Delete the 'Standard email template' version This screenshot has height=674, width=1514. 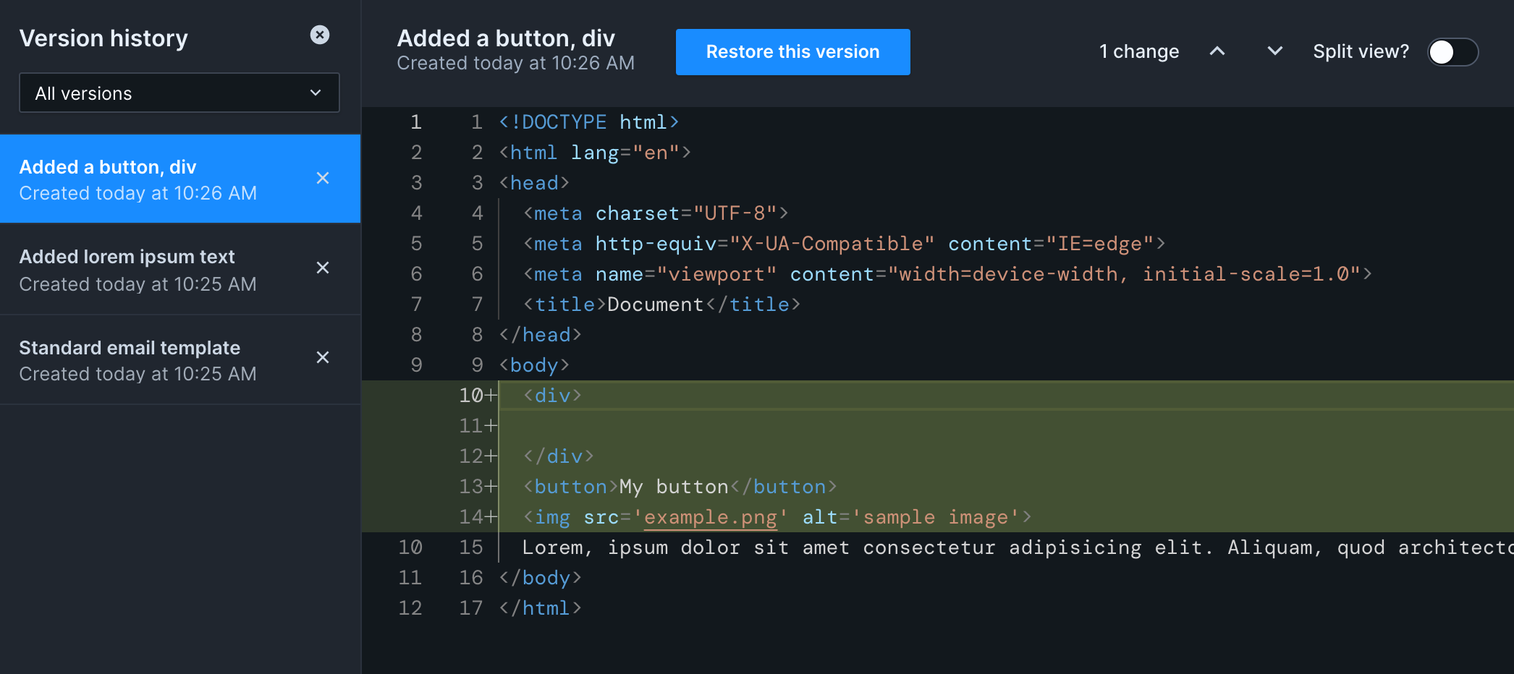pos(323,357)
